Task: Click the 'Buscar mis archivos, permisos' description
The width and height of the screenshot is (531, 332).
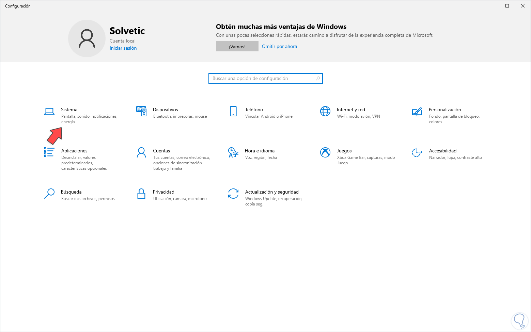Action: (x=88, y=199)
